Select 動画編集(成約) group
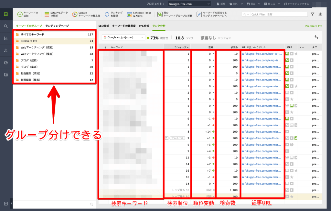Image resolution: width=331 pixels, height=211 pixels. point(54,73)
